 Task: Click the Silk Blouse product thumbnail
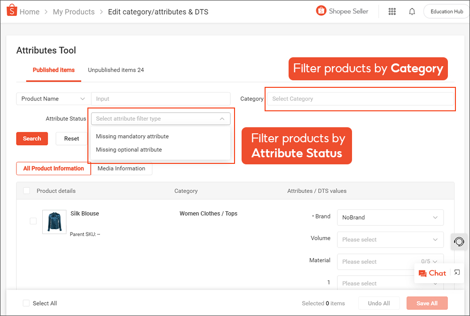coord(54,221)
